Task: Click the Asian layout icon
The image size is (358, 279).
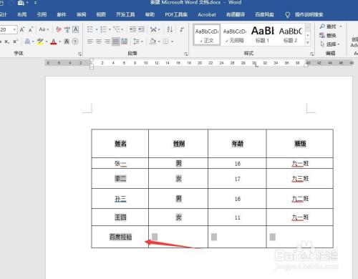Action: pos(153,29)
